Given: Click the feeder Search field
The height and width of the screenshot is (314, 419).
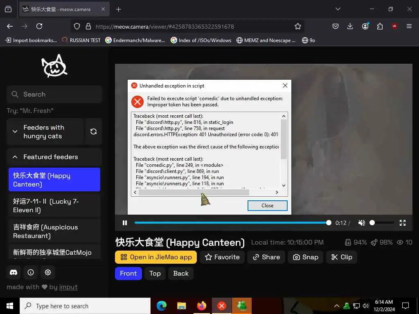Looking at the screenshot, I should [54, 94].
